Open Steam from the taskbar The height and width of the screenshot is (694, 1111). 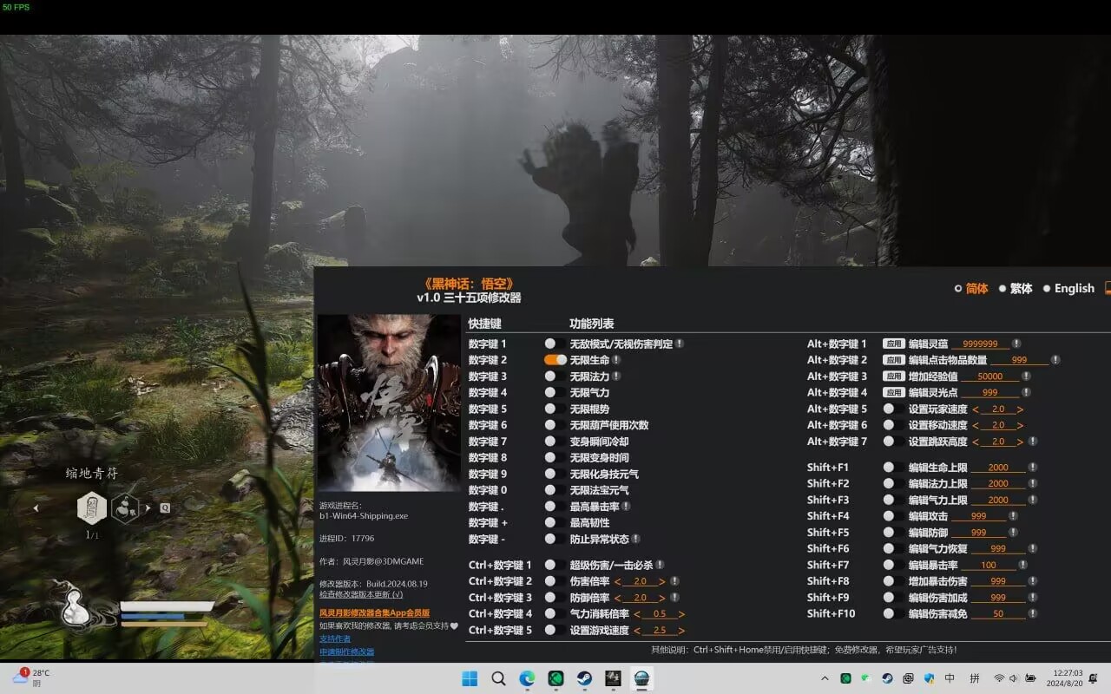584,678
